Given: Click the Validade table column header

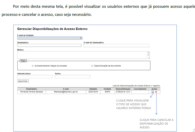Looking at the screenshot, I should pyautogui.click(x=93, y=89).
